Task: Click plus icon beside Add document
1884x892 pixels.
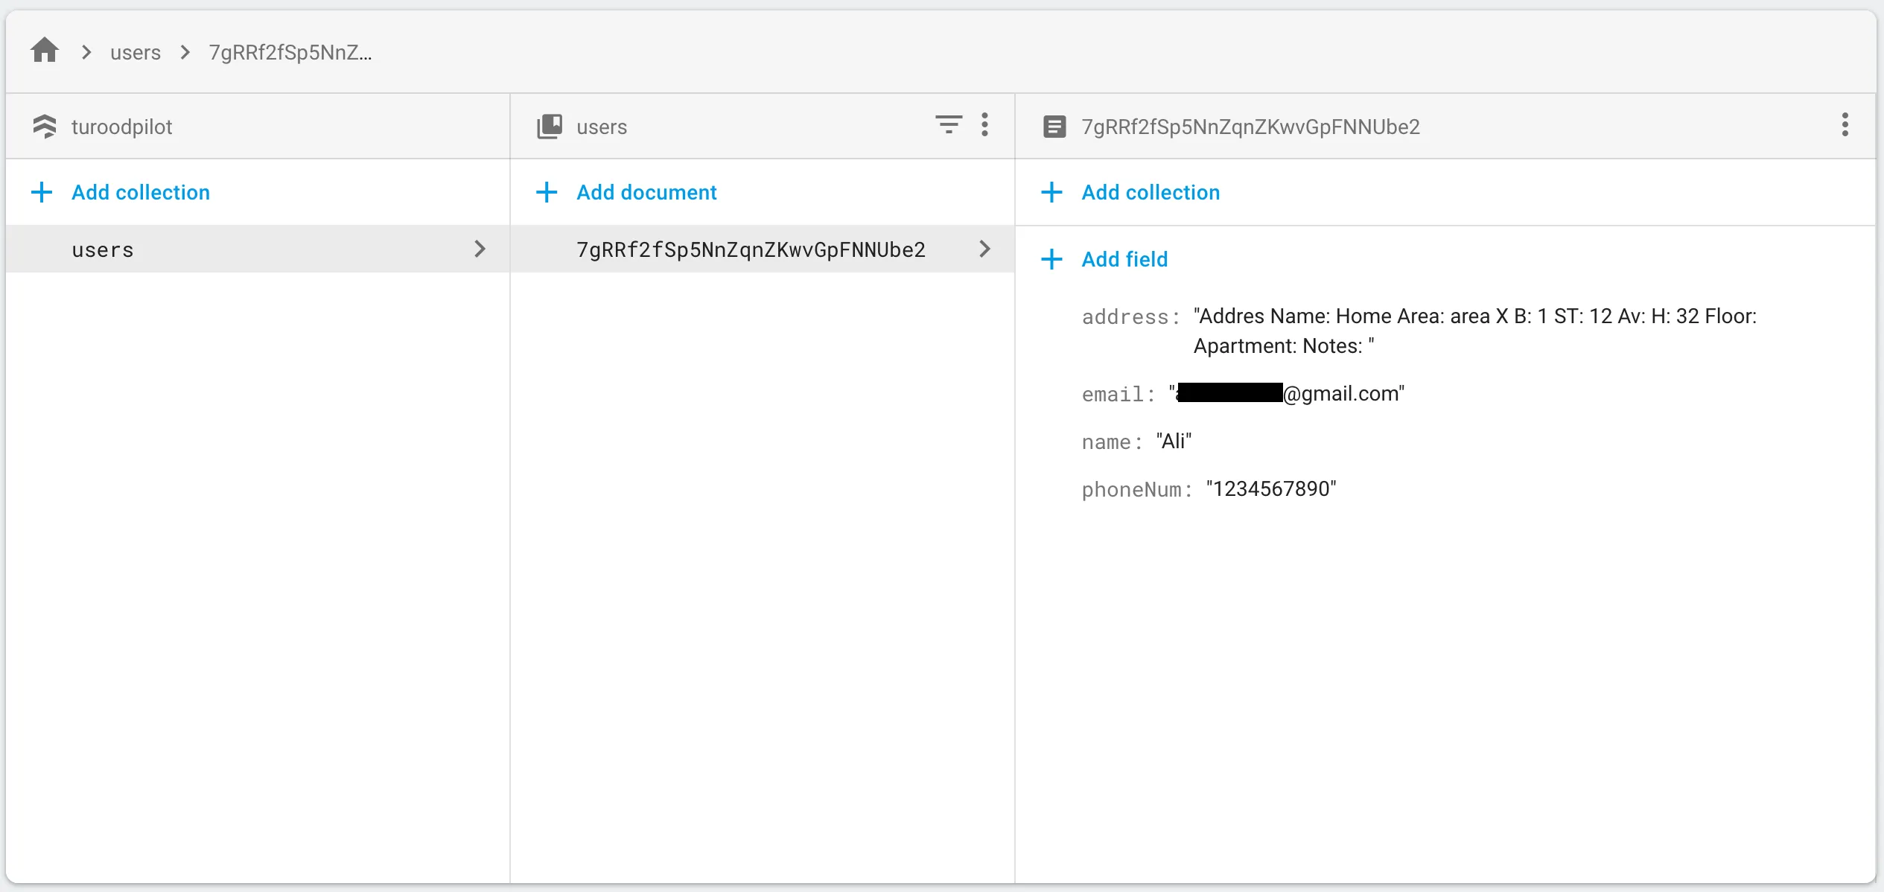Action: click(x=547, y=192)
